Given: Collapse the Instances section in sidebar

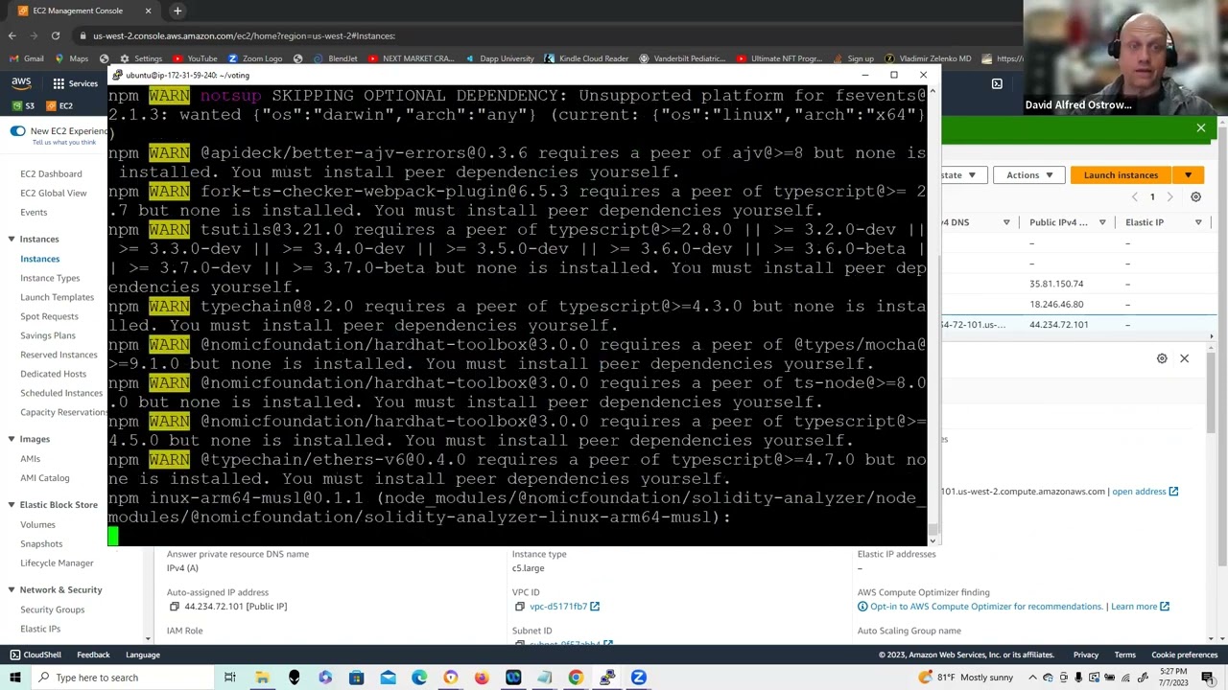Looking at the screenshot, I should 11,239.
